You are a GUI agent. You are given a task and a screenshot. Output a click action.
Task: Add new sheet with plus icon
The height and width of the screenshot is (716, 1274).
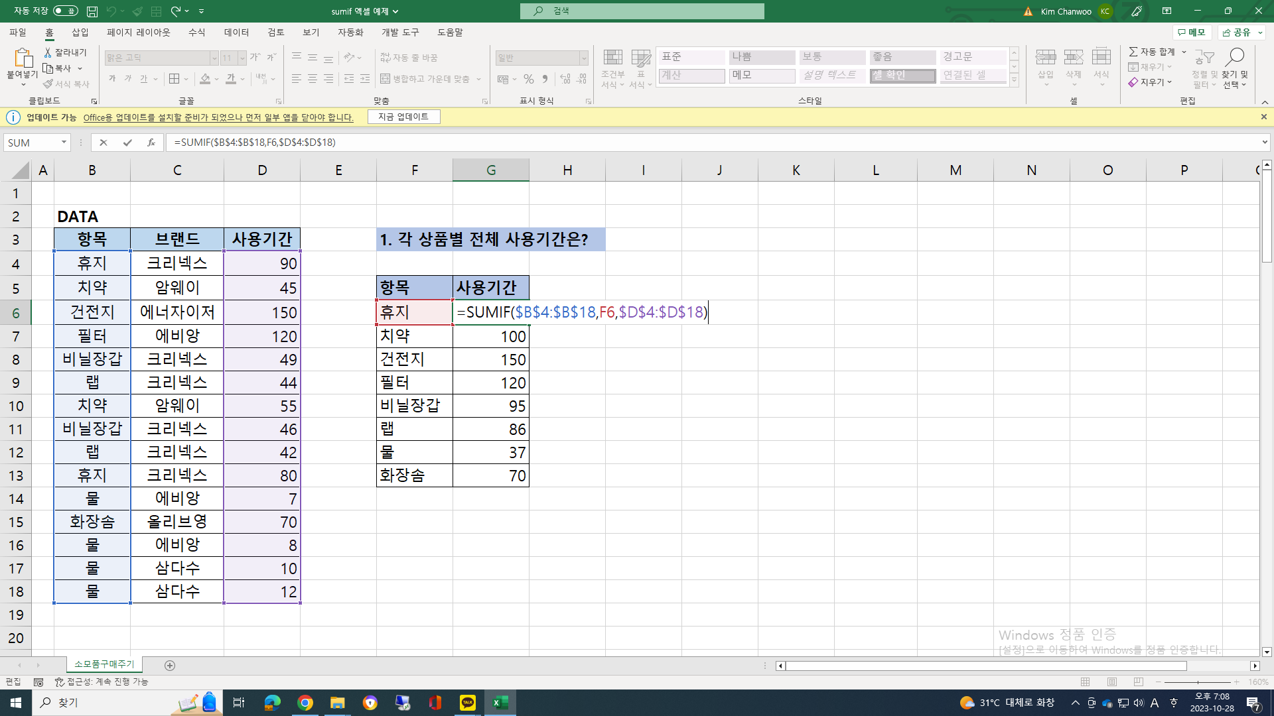click(170, 665)
